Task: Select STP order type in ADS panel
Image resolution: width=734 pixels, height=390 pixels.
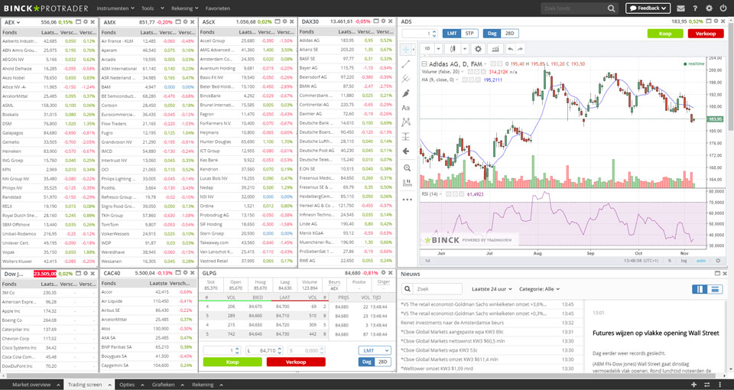Action: pos(469,34)
